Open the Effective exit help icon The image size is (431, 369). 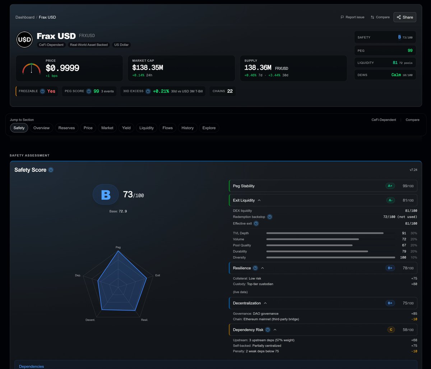[256, 223]
